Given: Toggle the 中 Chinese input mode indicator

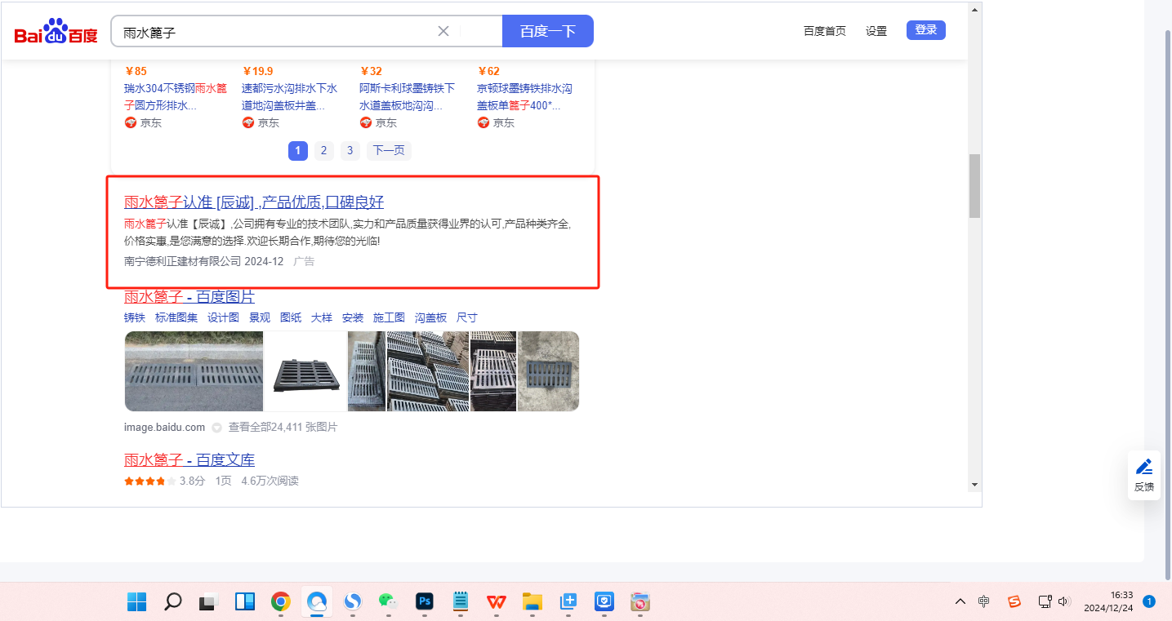Looking at the screenshot, I should click(x=984, y=601).
